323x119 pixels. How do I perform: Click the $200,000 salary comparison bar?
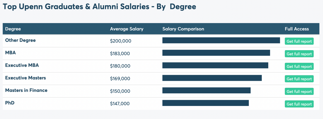(221, 40)
